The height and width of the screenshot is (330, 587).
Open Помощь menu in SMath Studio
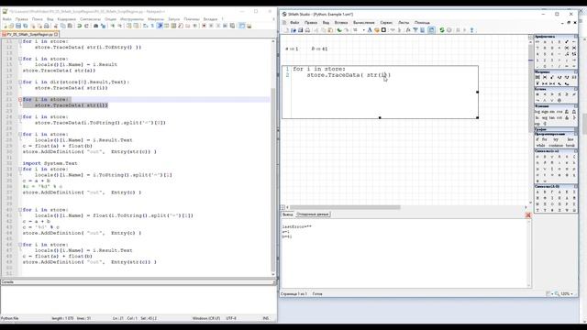coord(422,22)
